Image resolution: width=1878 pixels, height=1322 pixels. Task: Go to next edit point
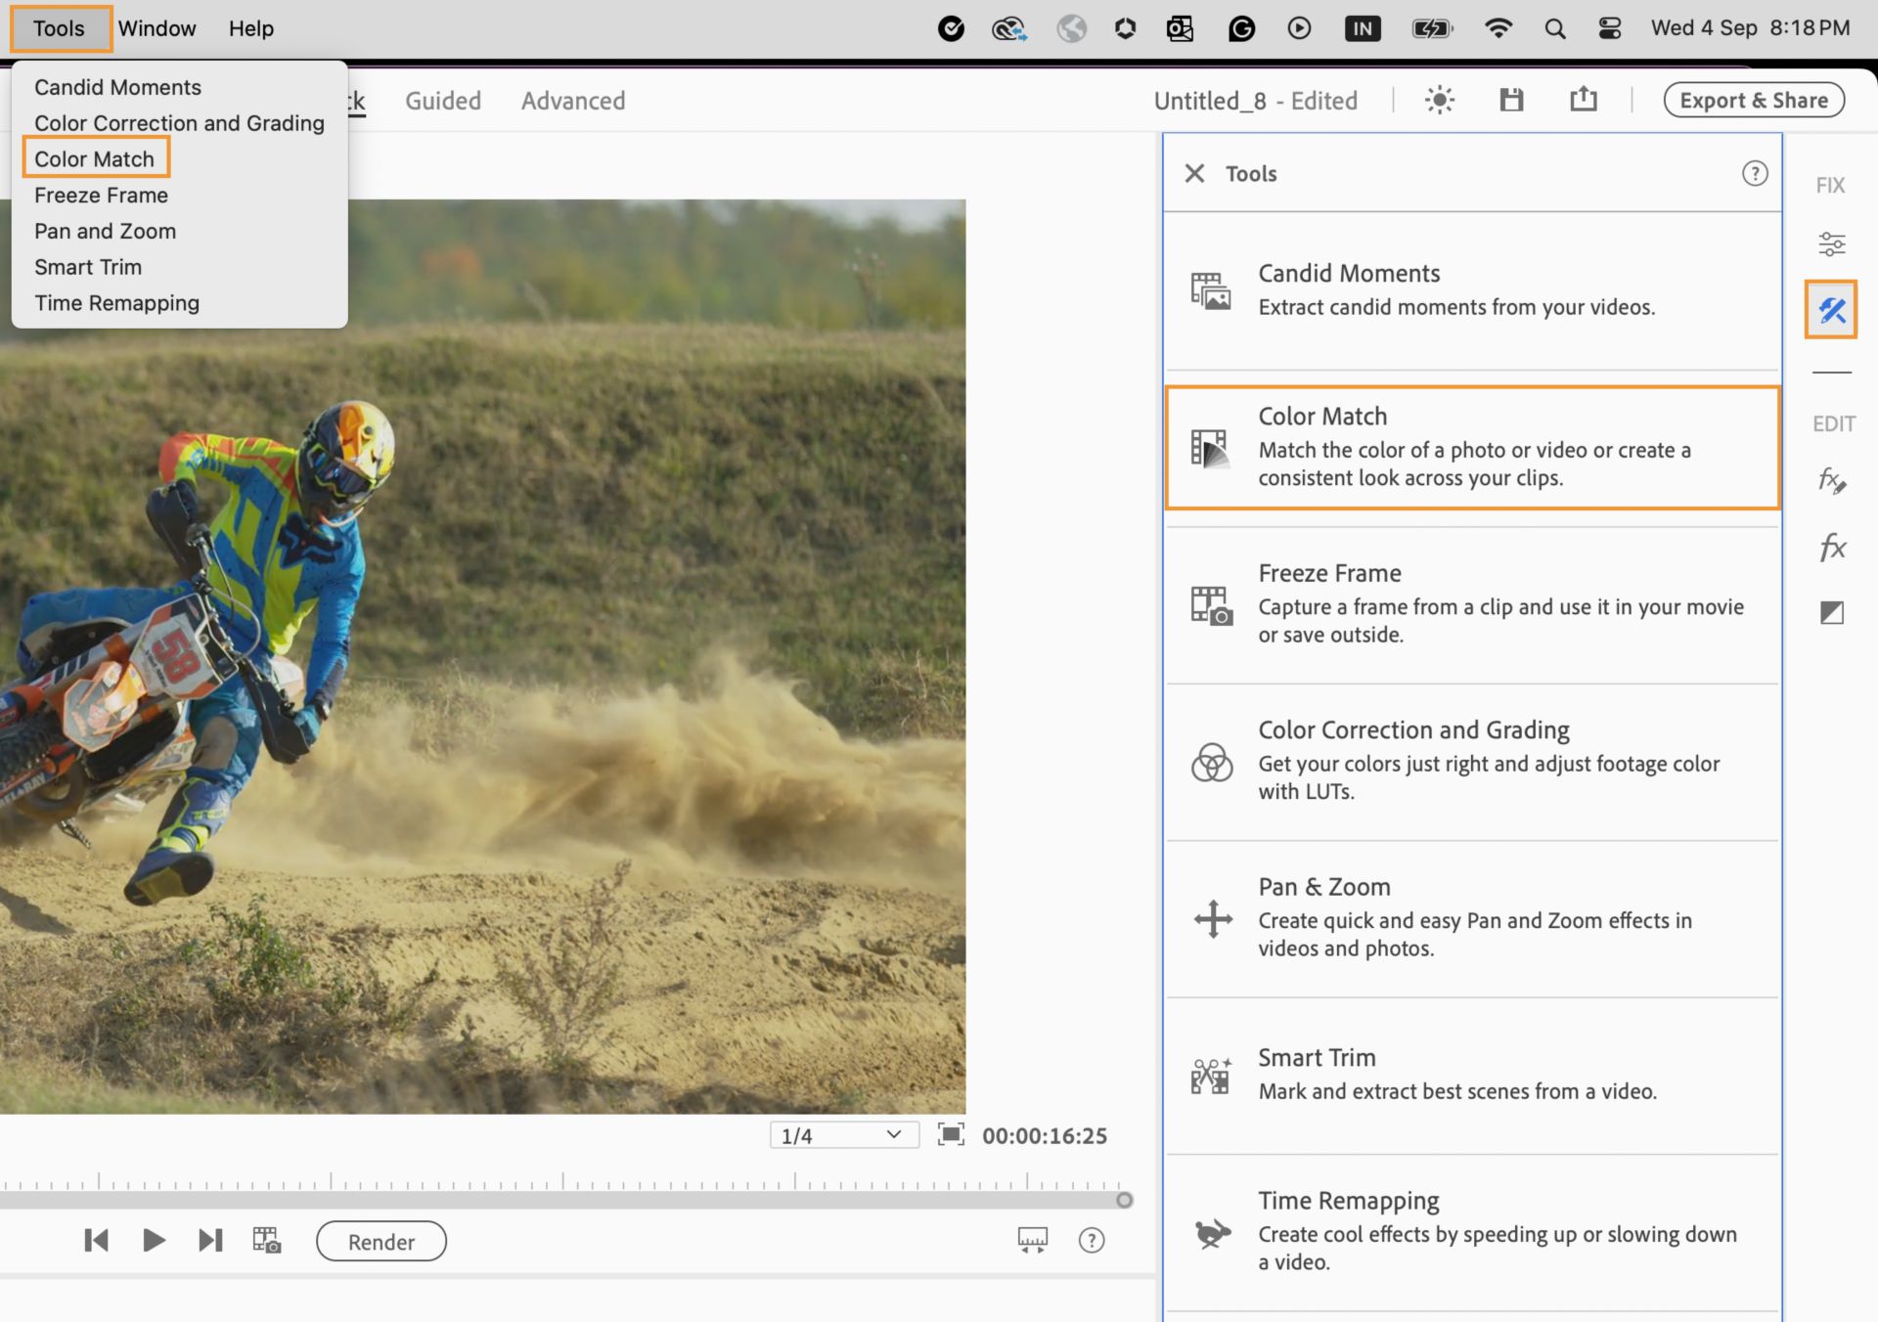(210, 1241)
